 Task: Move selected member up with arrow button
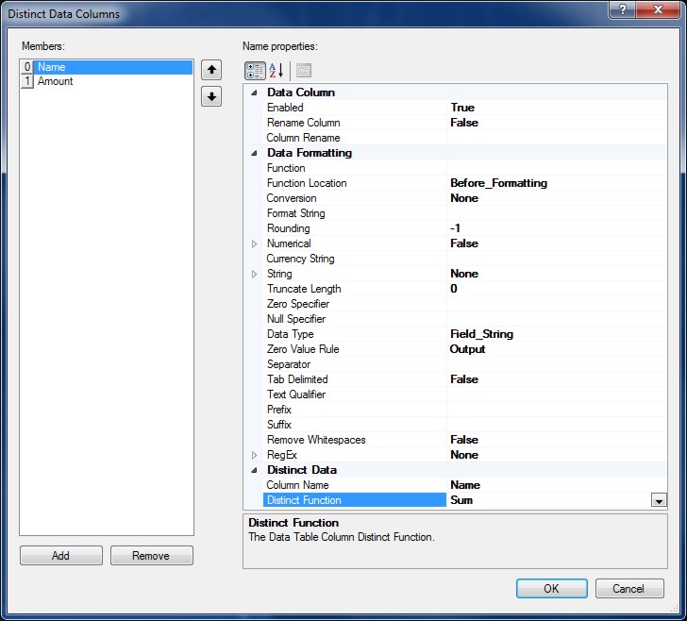[x=211, y=70]
